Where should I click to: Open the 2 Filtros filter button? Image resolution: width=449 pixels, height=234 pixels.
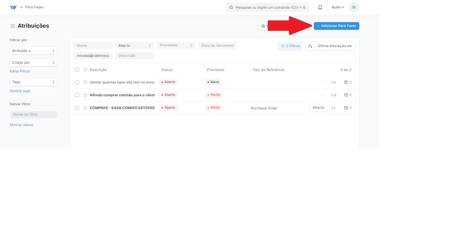click(x=290, y=46)
